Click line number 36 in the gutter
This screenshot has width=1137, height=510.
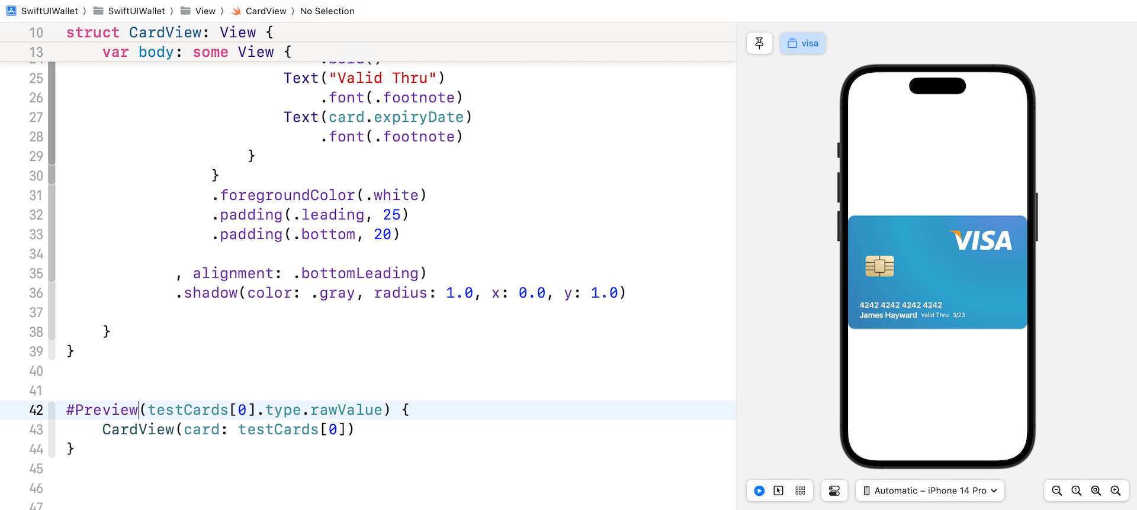pyautogui.click(x=36, y=293)
